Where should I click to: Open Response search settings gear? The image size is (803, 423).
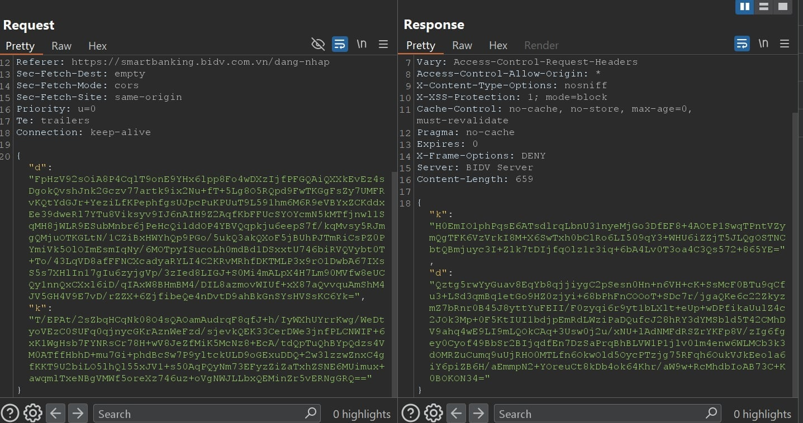[434, 413]
